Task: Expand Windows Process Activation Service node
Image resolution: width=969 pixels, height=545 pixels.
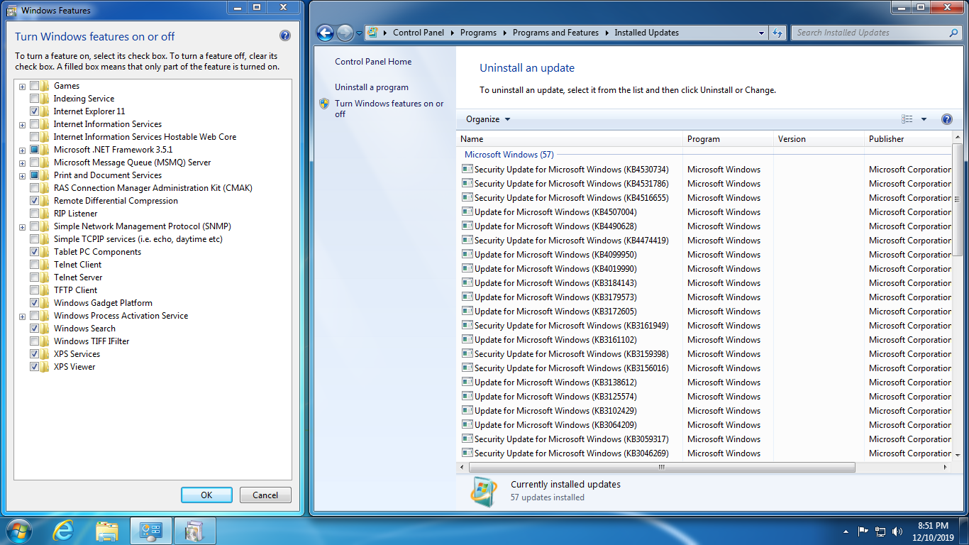Action: 23,316
